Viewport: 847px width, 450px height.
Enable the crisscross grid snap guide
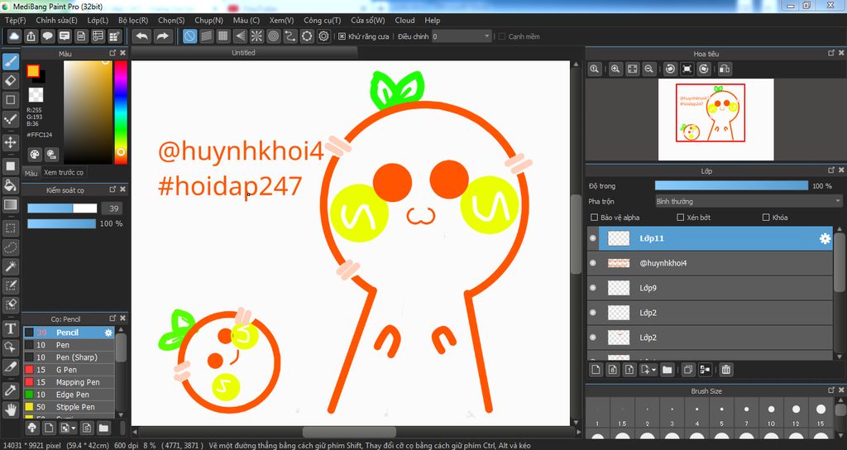click(x=223, y=36)
